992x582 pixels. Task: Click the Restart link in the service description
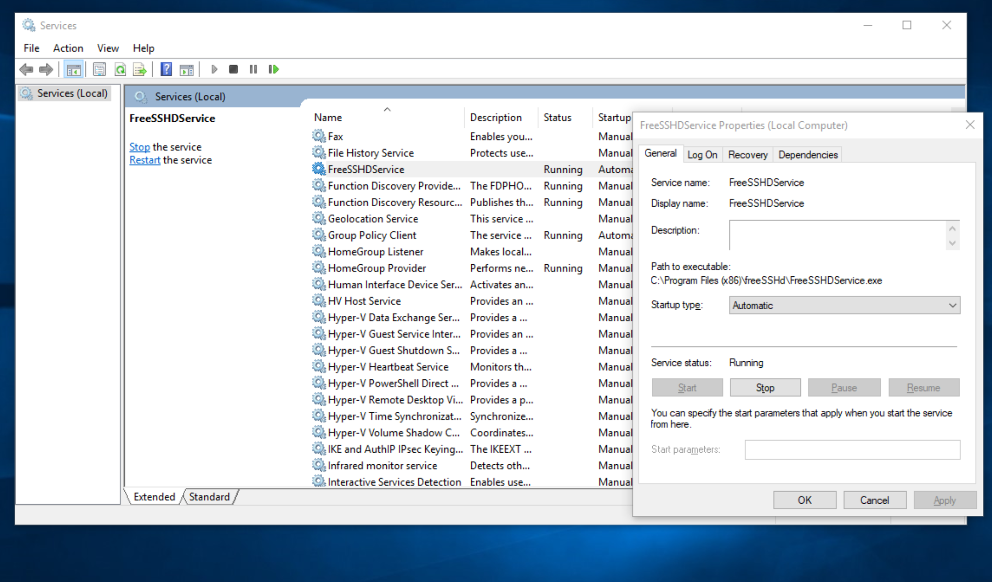145,160
